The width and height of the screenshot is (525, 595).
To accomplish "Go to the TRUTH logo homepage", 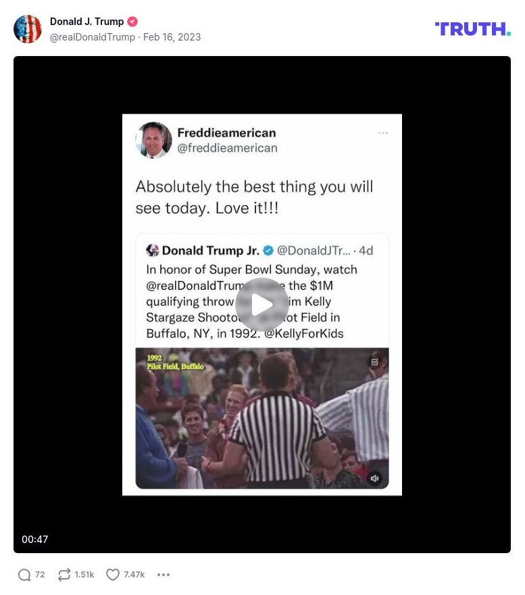I will [472, 29].
